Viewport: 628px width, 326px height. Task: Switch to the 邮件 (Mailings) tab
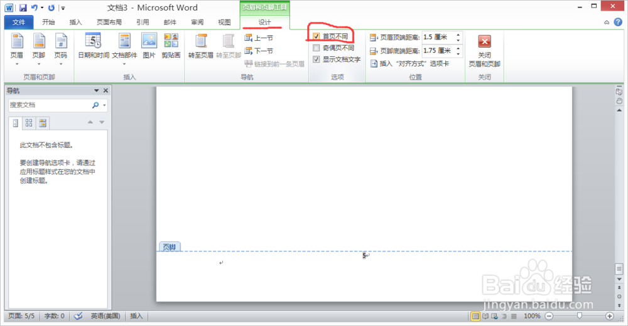pos(170,23)
